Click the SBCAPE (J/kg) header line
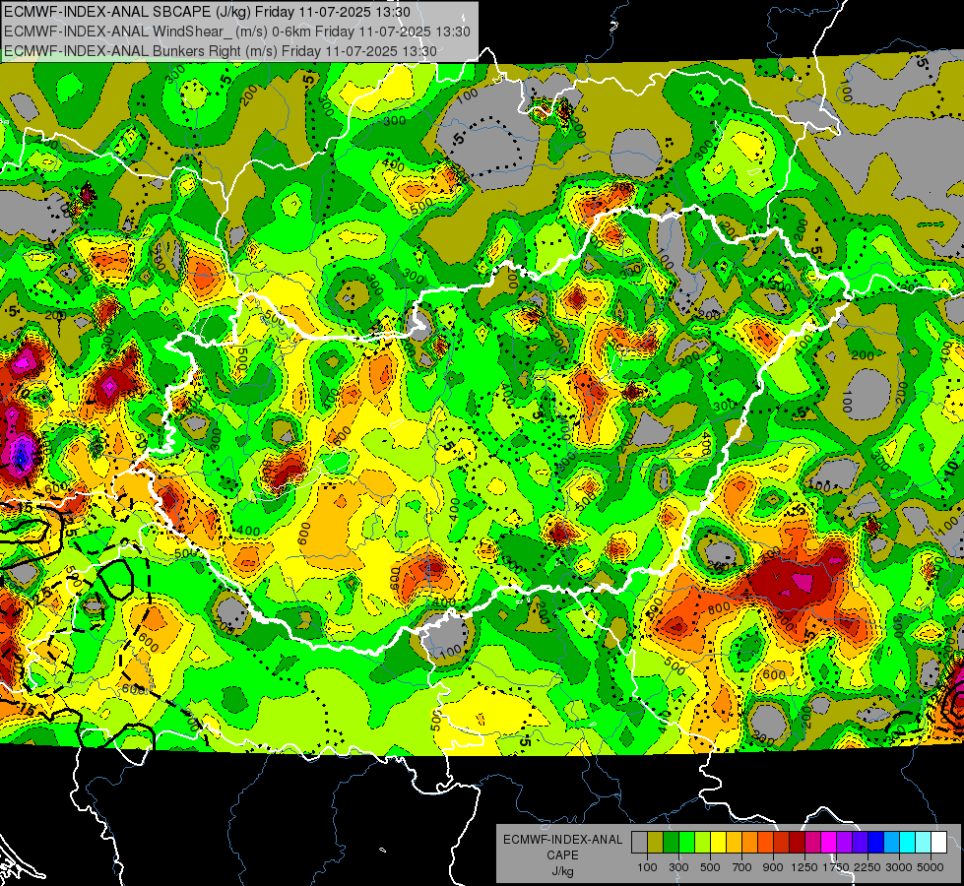This screenshot has height=886, width=964. 208,12
